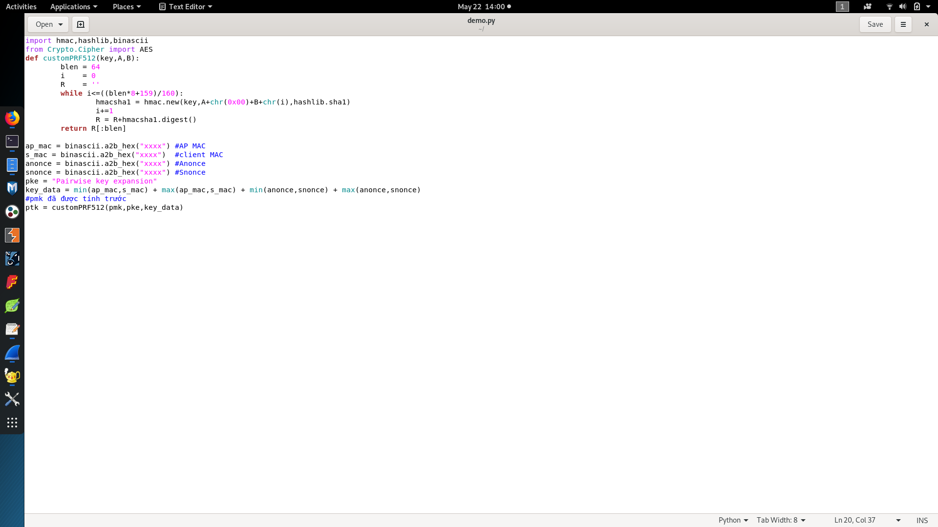The image size is (938, 527).
Task: Open the Terminal from the dock
Action: (x=12, y=142)
